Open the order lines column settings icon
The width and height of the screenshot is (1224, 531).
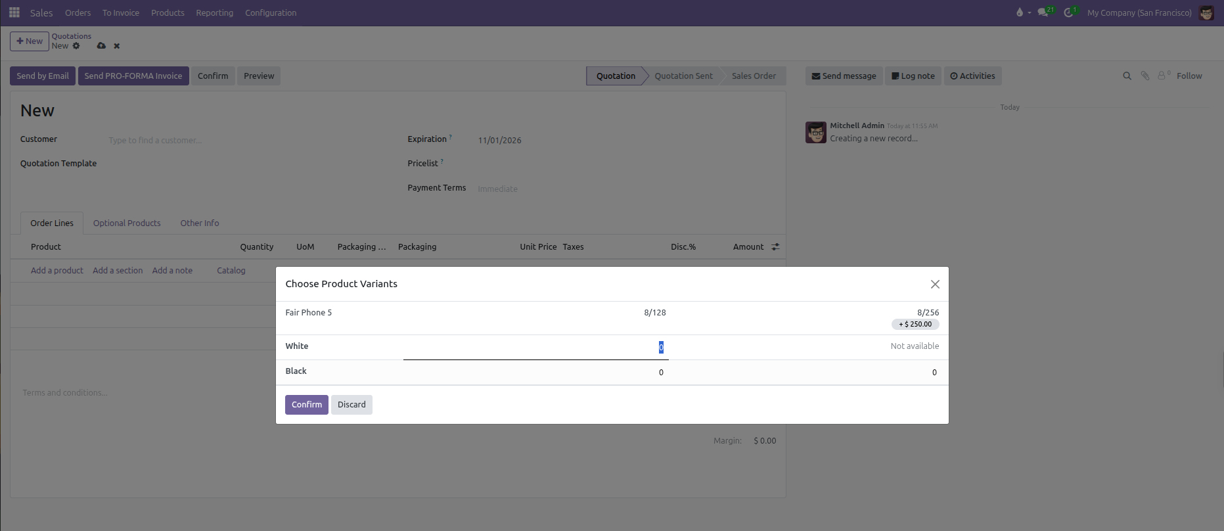775,247
